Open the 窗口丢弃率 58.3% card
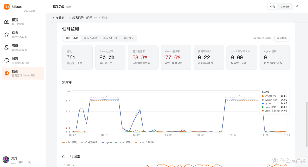Image resolution: width=308 pixels, height=167 pixels. coord(143,57)
